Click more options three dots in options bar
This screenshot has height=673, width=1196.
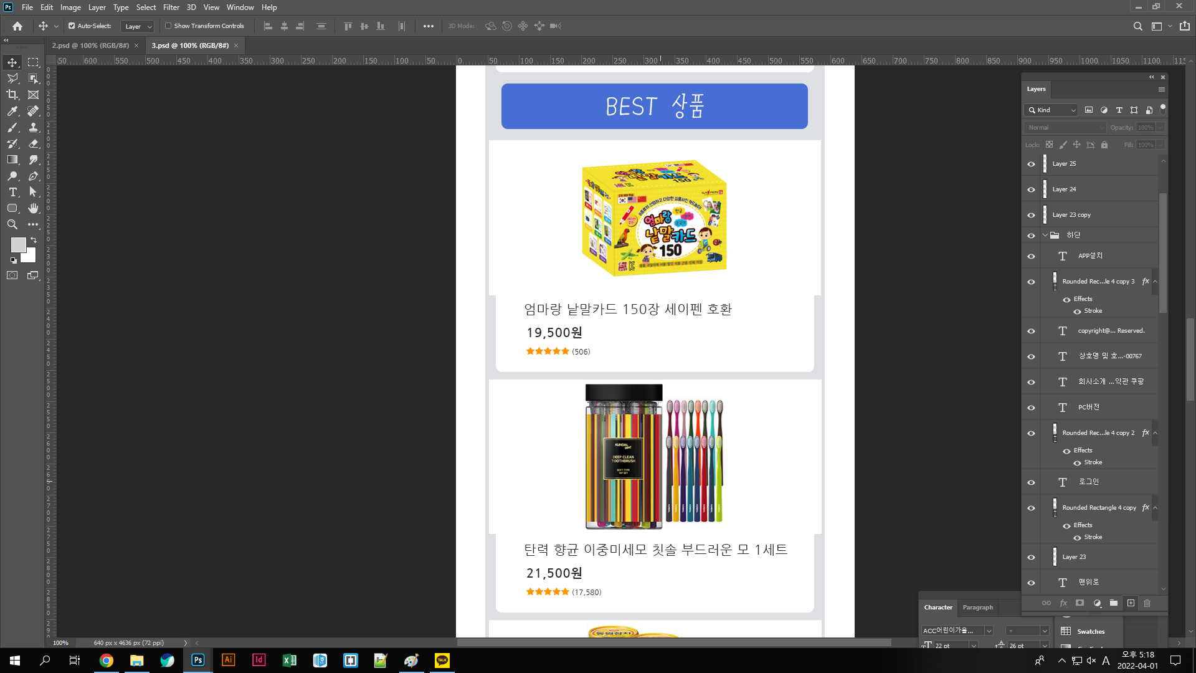pos(429,26)
